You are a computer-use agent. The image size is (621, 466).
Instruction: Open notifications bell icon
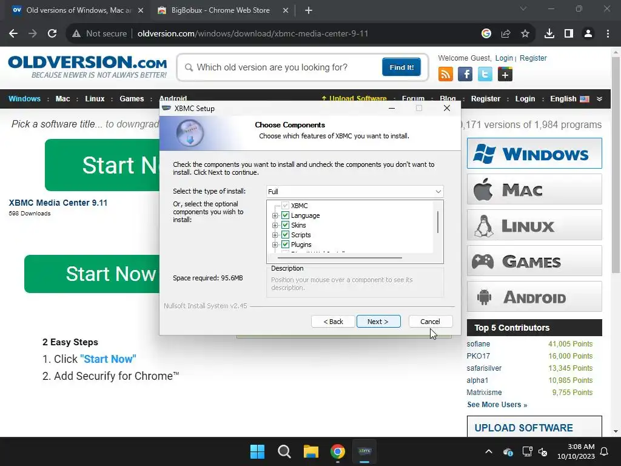click(x=605, y=451)
